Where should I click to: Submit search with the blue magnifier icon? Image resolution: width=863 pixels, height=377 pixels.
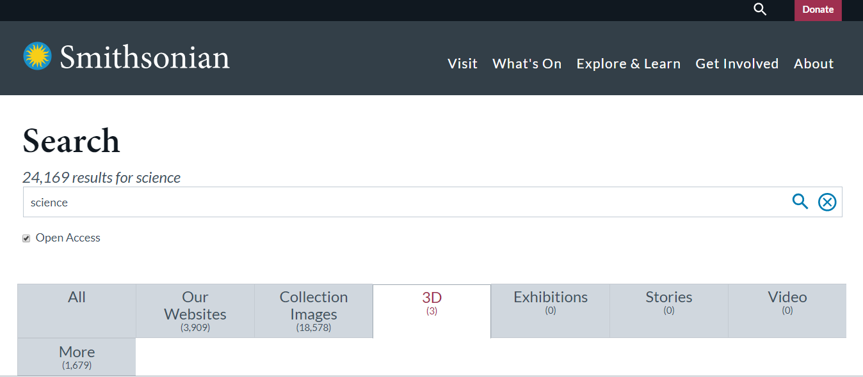(x=800, y=202)
